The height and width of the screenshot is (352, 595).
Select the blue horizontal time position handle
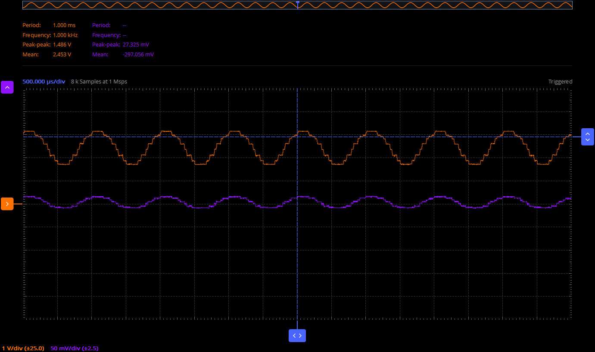click(297, 336)
